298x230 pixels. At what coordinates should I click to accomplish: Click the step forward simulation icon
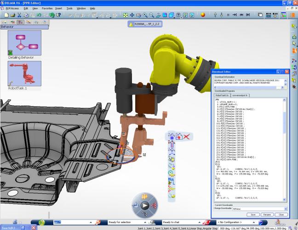pos(235,15)
